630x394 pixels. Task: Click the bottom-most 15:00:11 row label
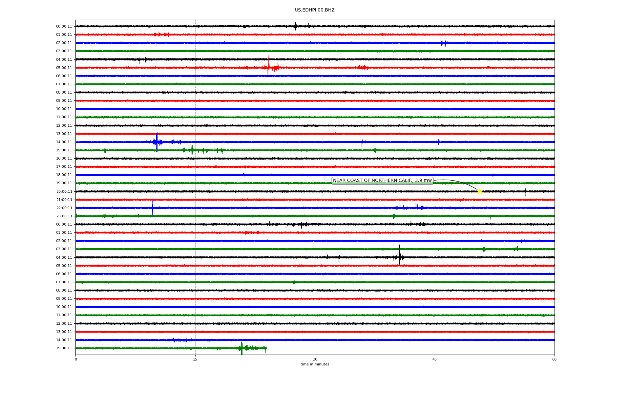pos(64,348)
